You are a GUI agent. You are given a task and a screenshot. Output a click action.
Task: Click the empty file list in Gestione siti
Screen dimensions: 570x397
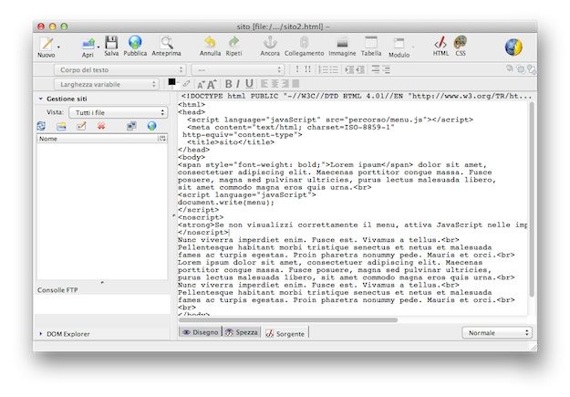102,211
